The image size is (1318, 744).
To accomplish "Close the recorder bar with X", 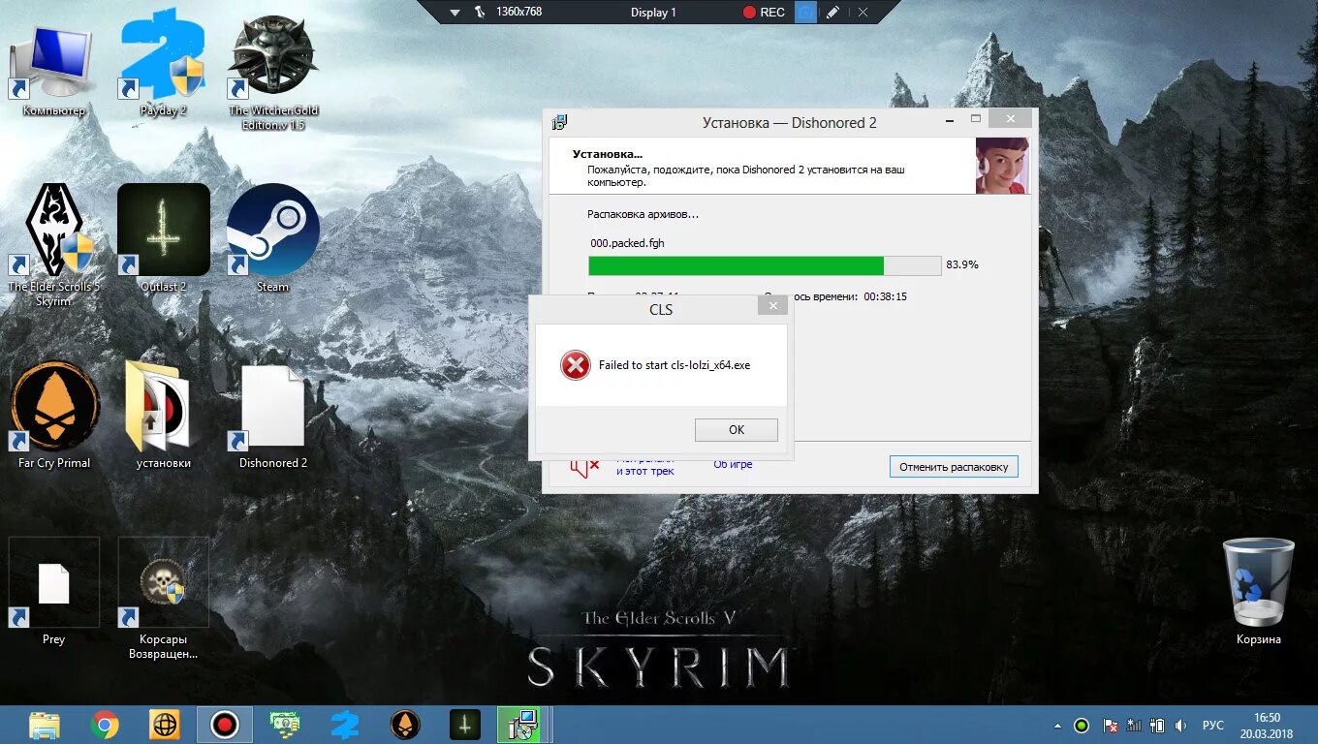I will (x=863, y=13).
